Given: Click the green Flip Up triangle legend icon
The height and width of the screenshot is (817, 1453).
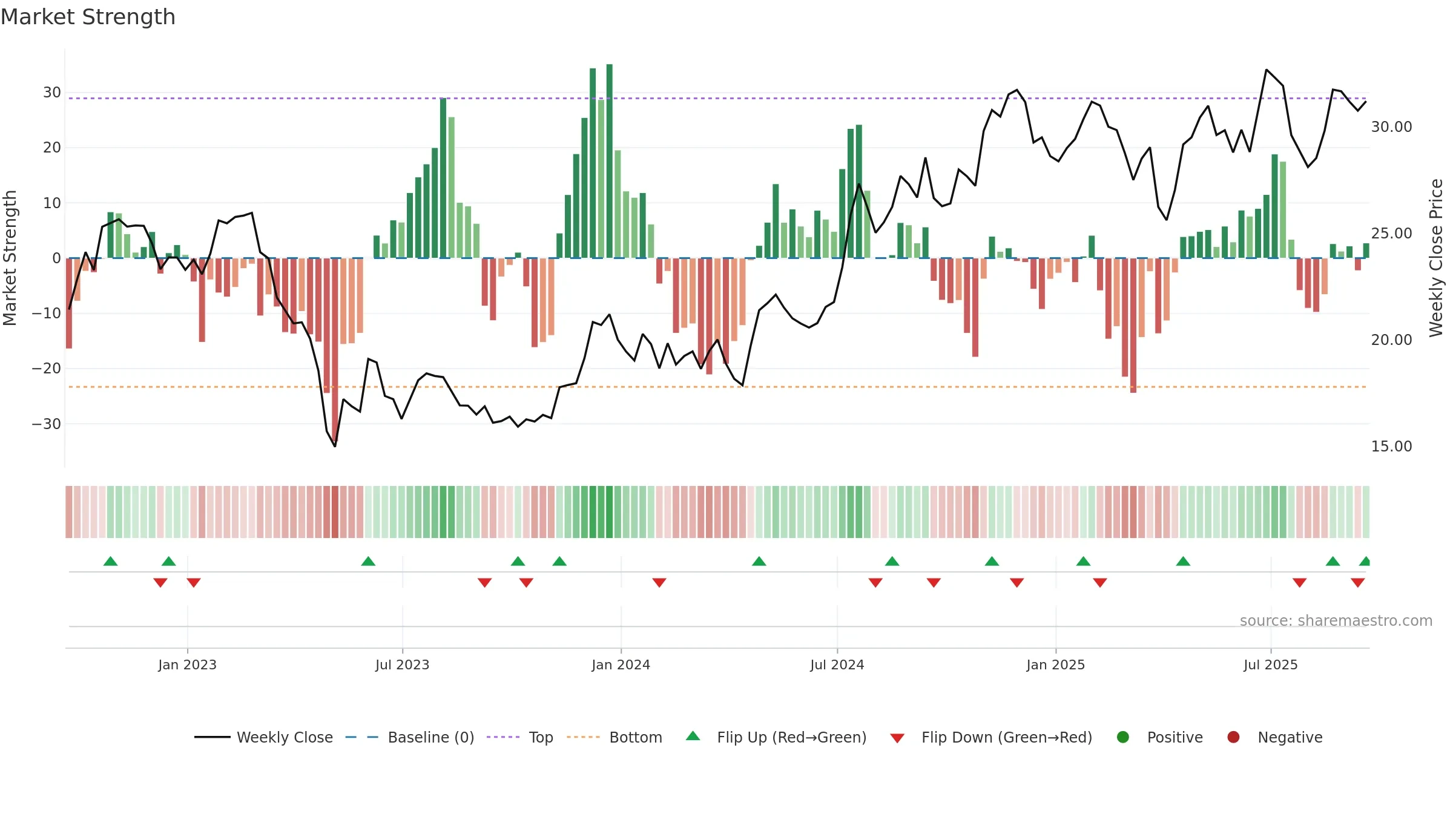Looking at the screenshot, I should pos(693,736).
